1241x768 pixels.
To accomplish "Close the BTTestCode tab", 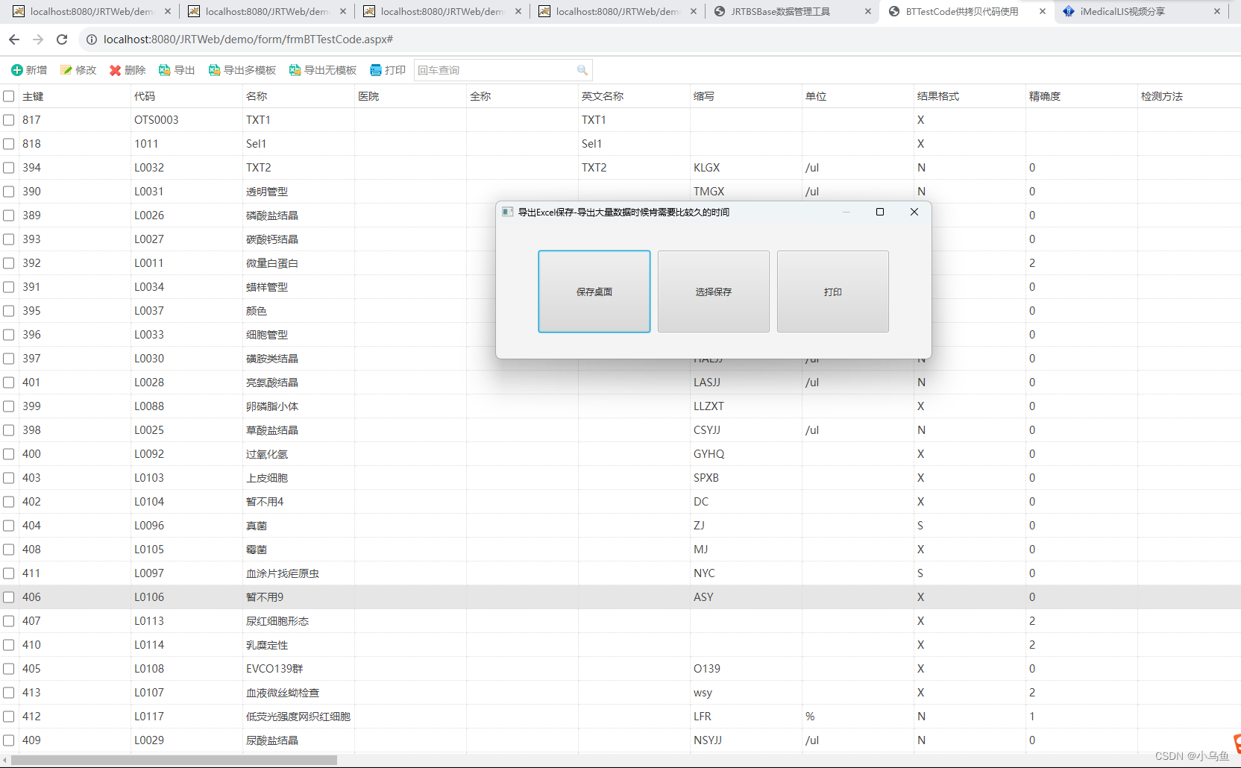I will (x=1043, y=11).
